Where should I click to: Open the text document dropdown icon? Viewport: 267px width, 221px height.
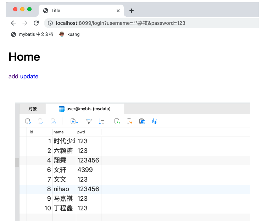pyautogui.click(x=74, y=121)
